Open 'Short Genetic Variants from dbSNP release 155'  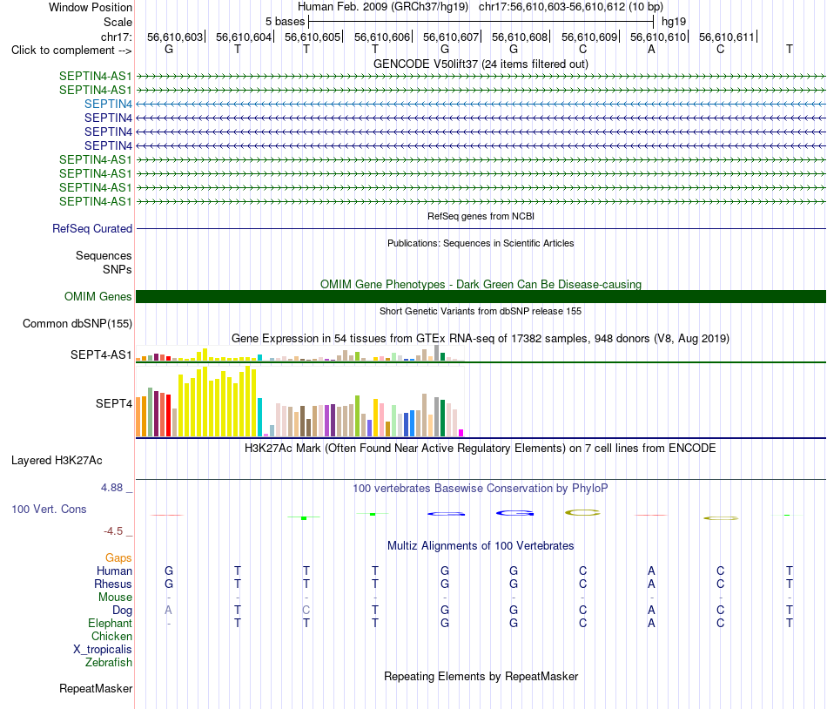click(481, 311)
